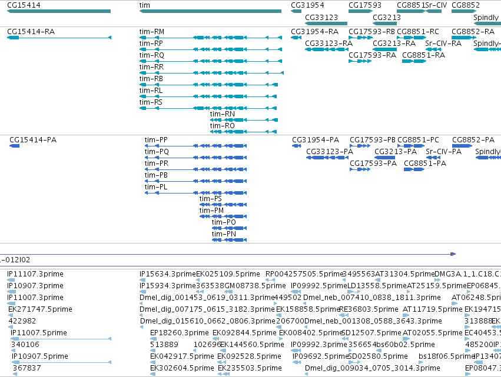Click the IP10907.3prime EST
Image resolution: width=501 pixels, height=377 pixels.
(11, 292)
